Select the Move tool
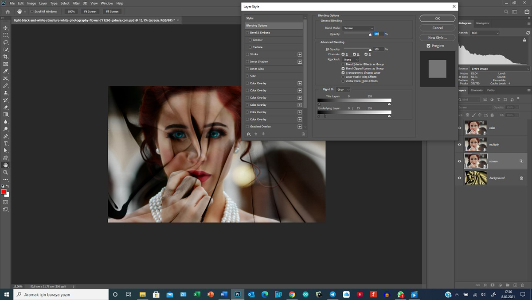The width and height of the screenshot is (532, 300). 6,28
